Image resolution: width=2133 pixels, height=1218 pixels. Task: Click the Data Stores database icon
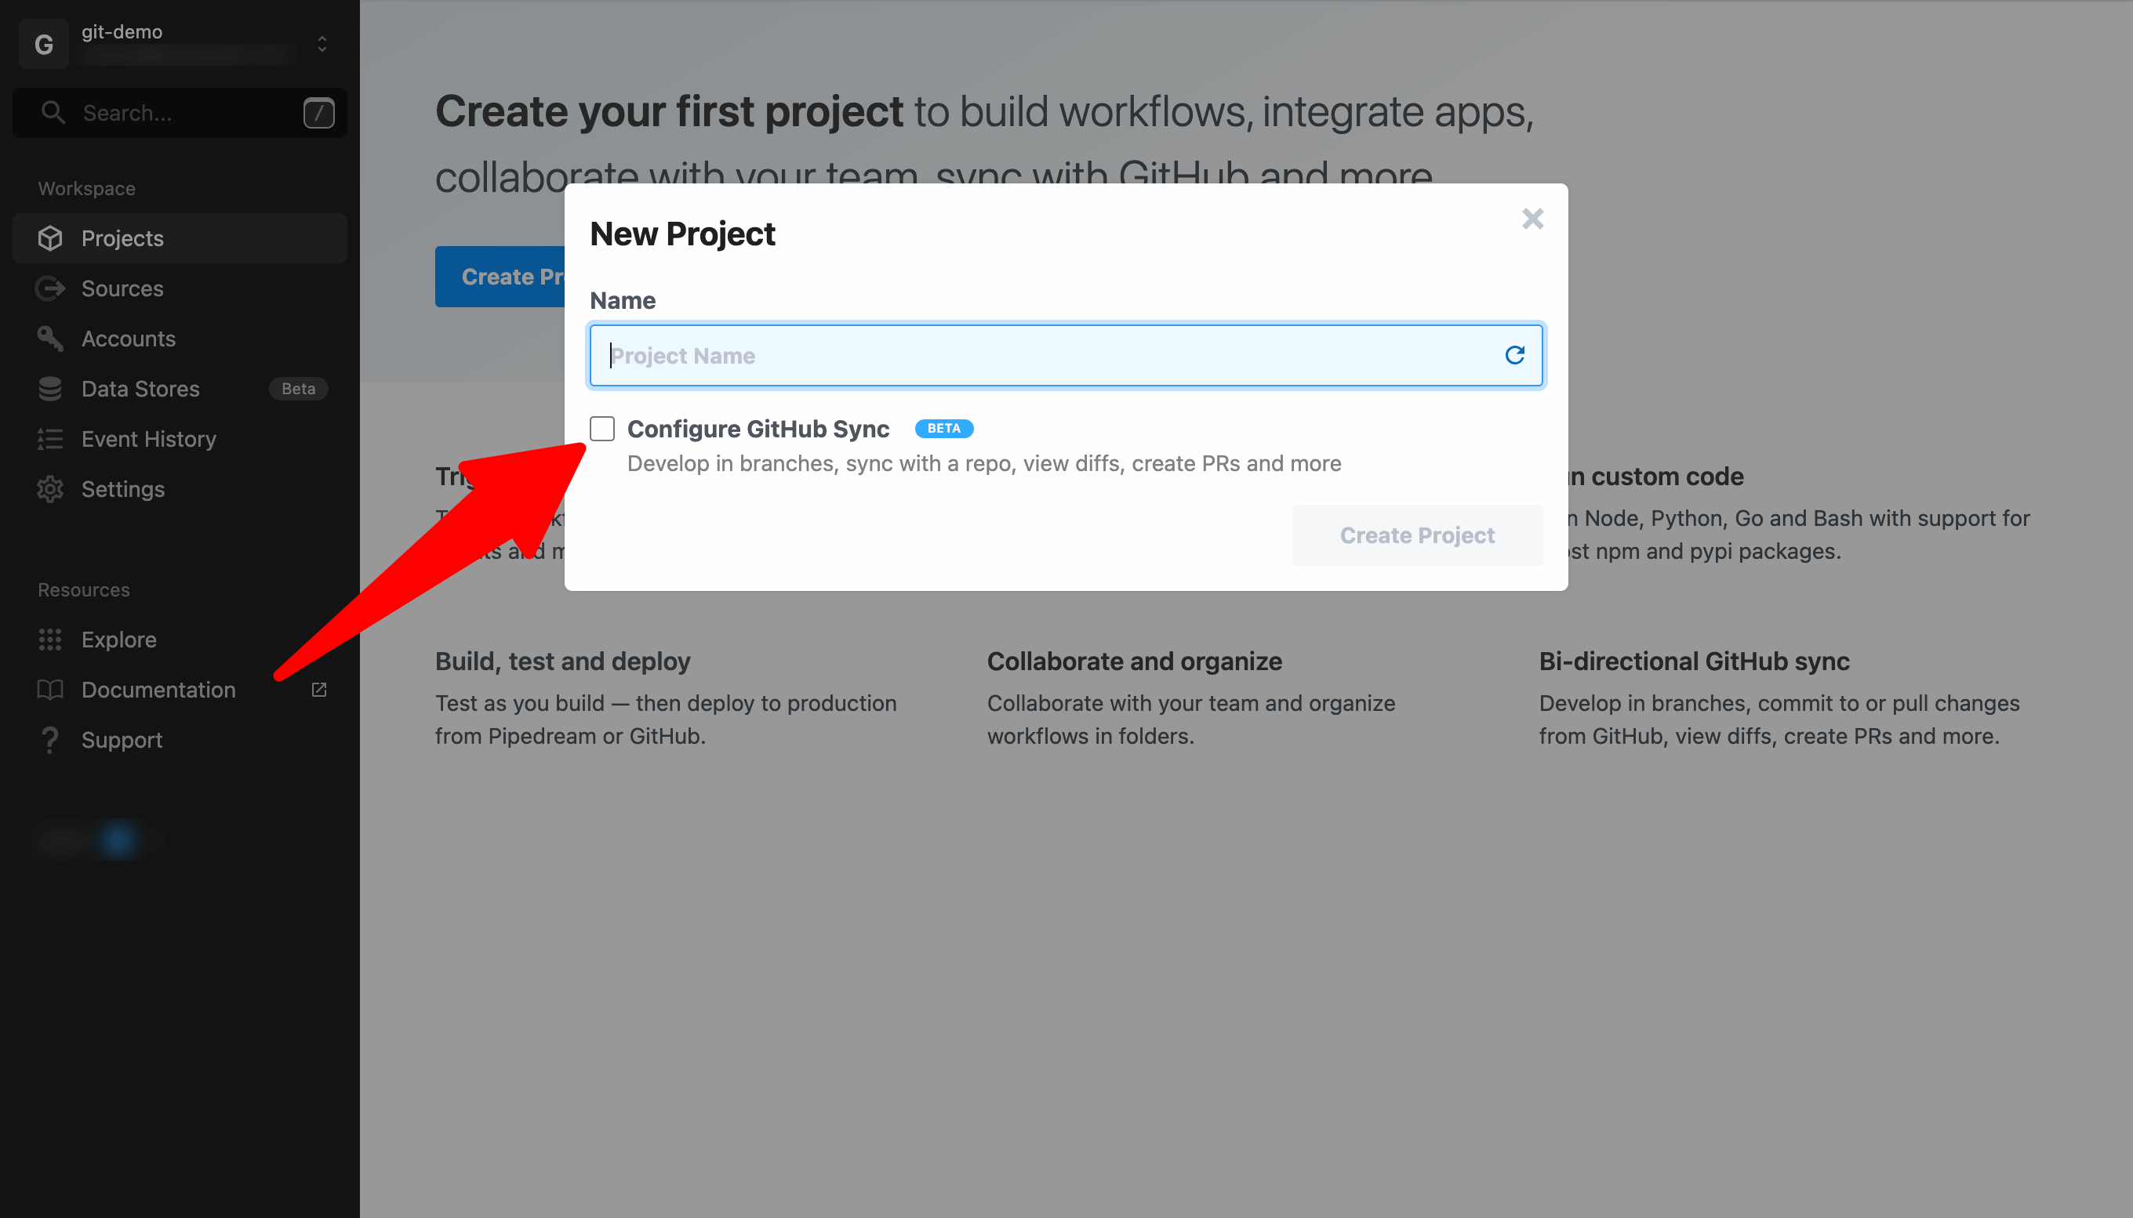[50, 389]
